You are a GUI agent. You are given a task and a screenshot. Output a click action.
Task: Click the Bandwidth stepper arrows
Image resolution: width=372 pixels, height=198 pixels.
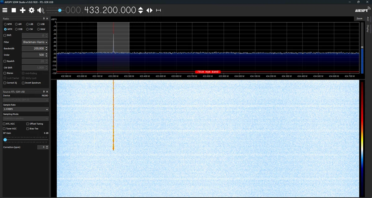pos(46,49)
